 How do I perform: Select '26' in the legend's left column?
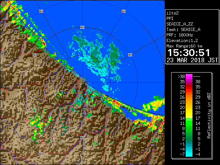click(x=183, y=97)
